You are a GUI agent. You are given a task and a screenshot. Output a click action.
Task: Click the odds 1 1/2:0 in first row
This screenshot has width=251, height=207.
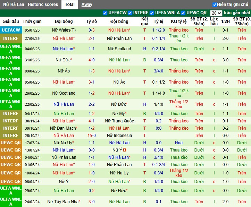click(x=158, y=30)
